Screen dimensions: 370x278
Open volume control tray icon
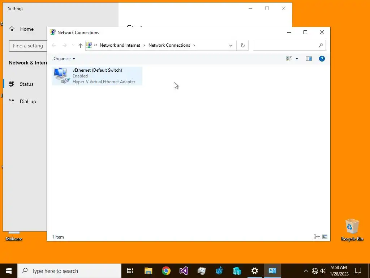(x=323, y=271)
